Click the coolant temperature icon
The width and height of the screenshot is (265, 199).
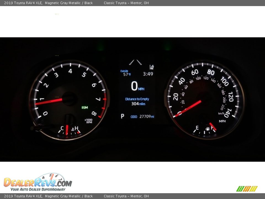pos(73,129)
